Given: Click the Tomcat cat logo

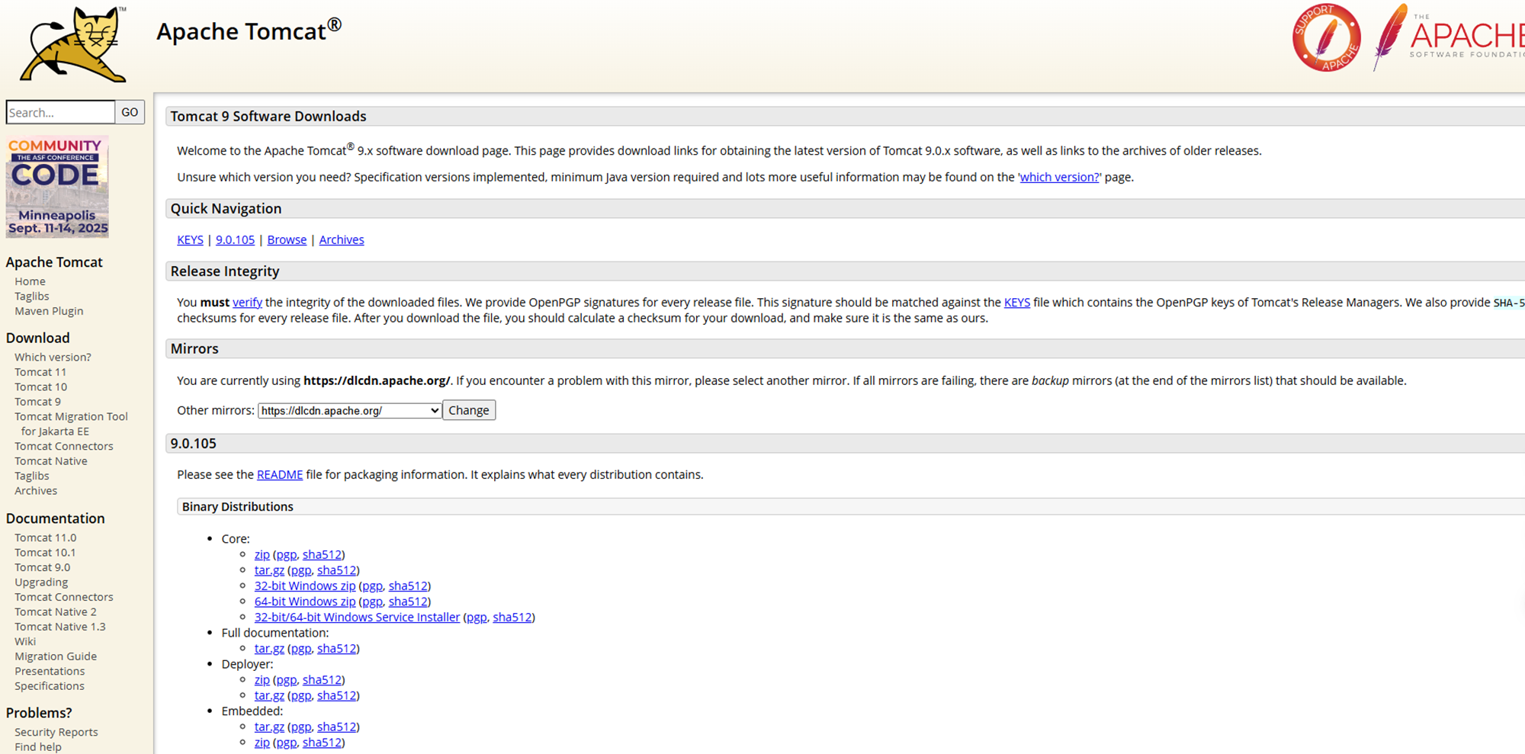Looking at the screenshot, I should [x=73, y=43].
